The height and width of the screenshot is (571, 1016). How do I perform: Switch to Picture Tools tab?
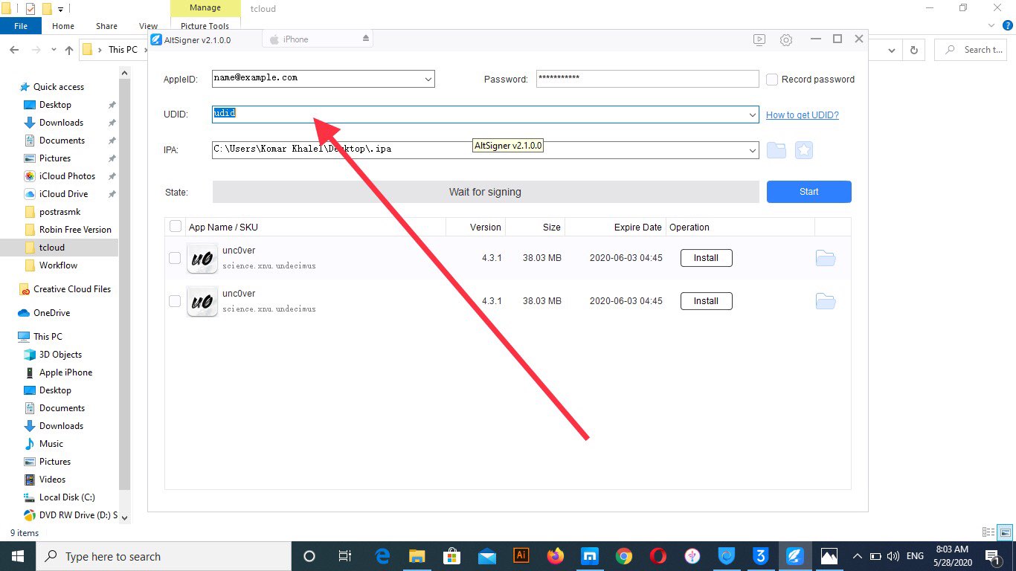coord(205,26)
